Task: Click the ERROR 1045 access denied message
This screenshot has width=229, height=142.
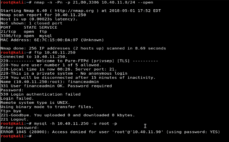Action: [x=110, y=132]
